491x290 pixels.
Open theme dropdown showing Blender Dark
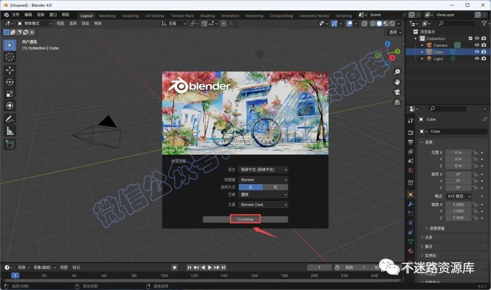pos(263,205)
